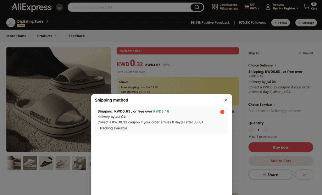Open the hamburger menu beside the logo
The height and width of the screenshot is (195, 322).
(x=59, y=7)
